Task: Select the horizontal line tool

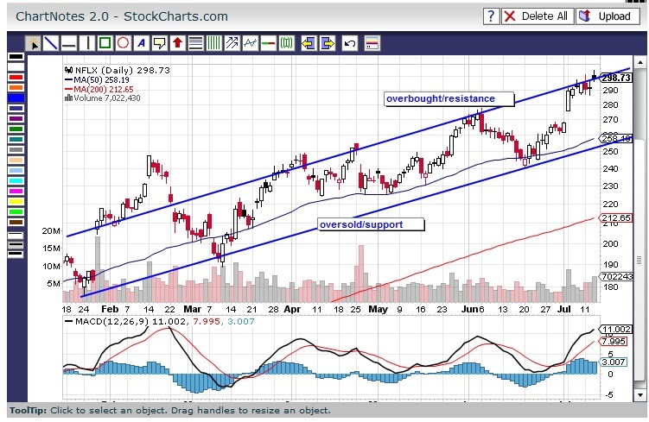Action: coord(69,43)
